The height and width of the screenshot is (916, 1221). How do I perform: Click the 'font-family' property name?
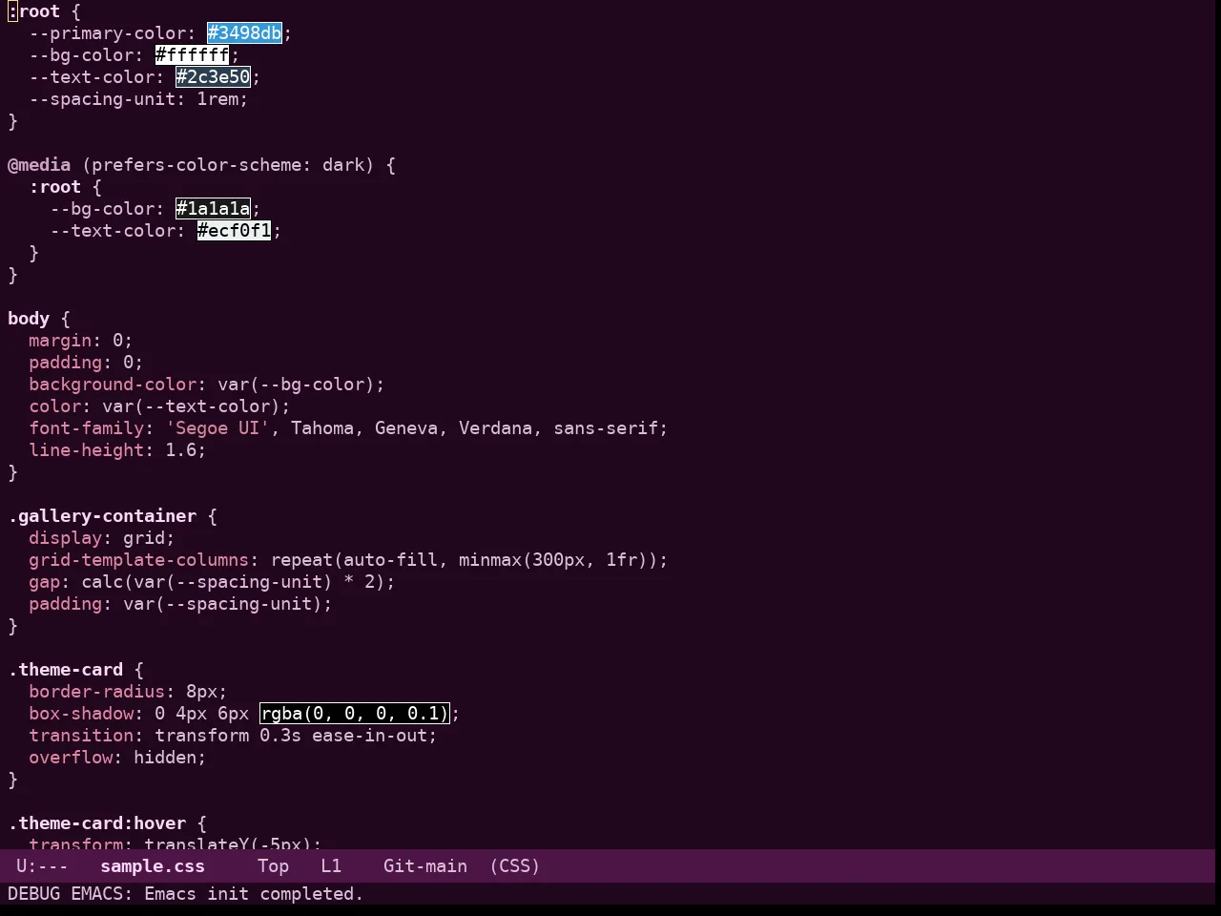(x=87, y=428)
